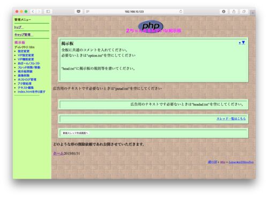Click the down triangle link in 掲示板 box
268x197 pixels.
[x=243, y=42]
